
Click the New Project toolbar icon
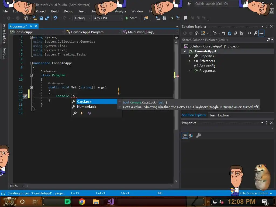(x=26, y=18)
